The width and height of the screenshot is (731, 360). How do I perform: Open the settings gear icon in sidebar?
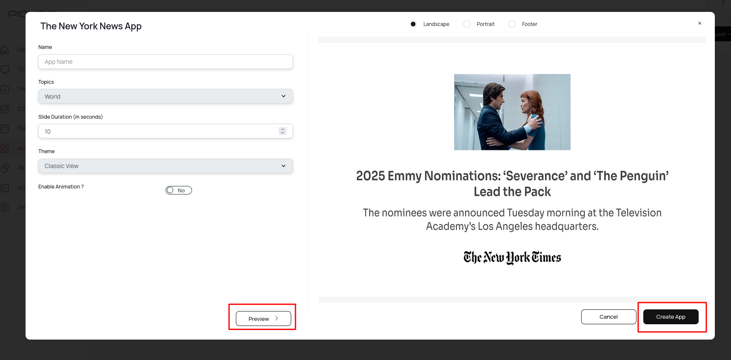pos(5,207)
